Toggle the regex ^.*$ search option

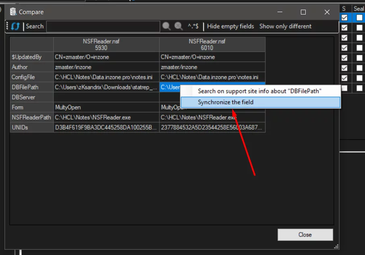tap(193, 26)
